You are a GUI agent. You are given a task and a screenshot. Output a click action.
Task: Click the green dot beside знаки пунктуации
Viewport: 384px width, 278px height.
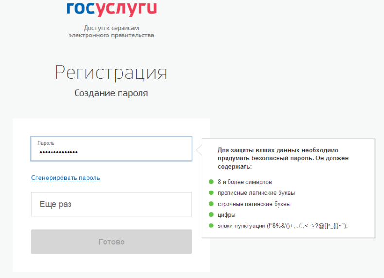(211, 226)
